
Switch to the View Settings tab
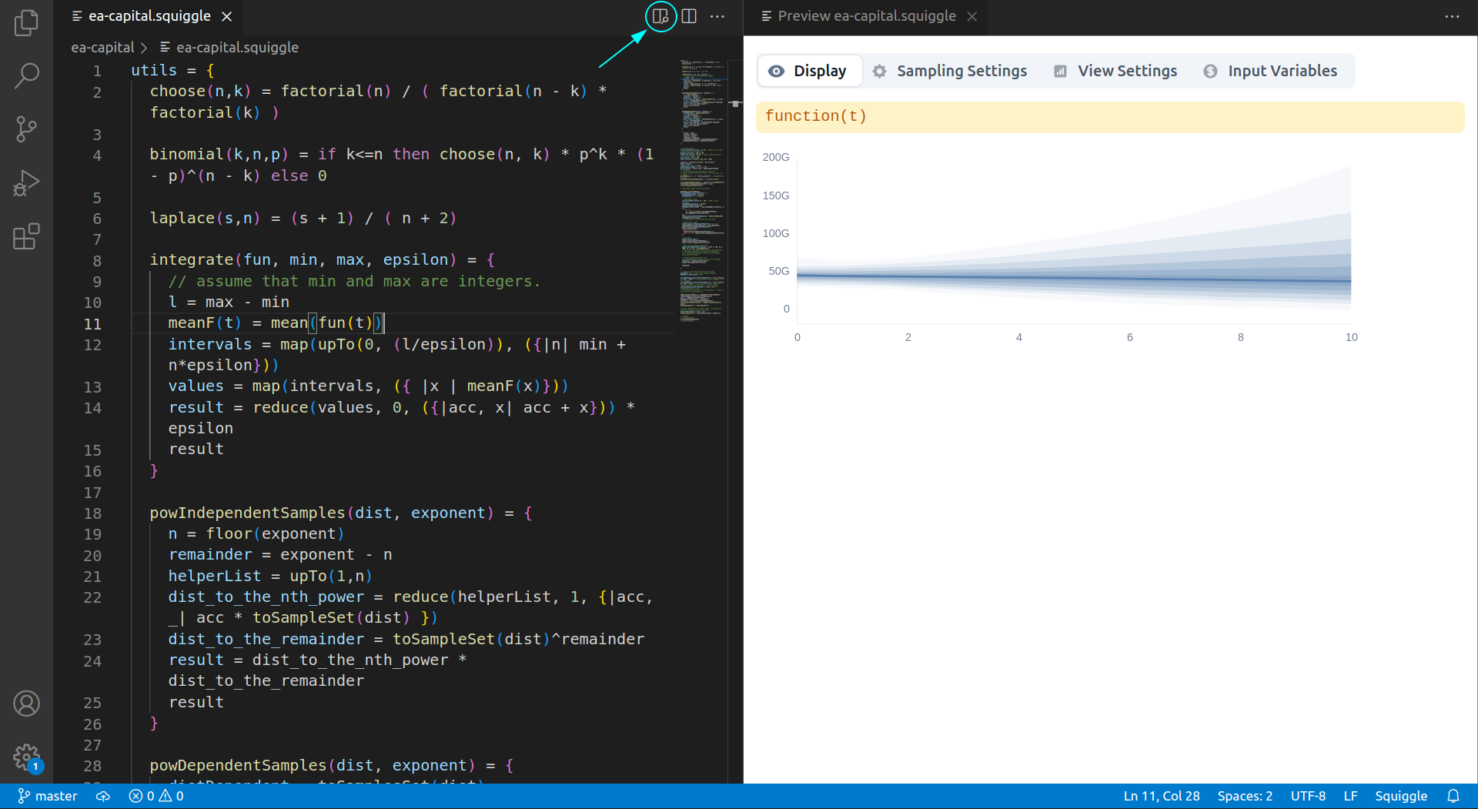click(x=1115, y=71)
